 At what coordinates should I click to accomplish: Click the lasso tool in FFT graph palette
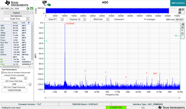click(x=183, y=34)
